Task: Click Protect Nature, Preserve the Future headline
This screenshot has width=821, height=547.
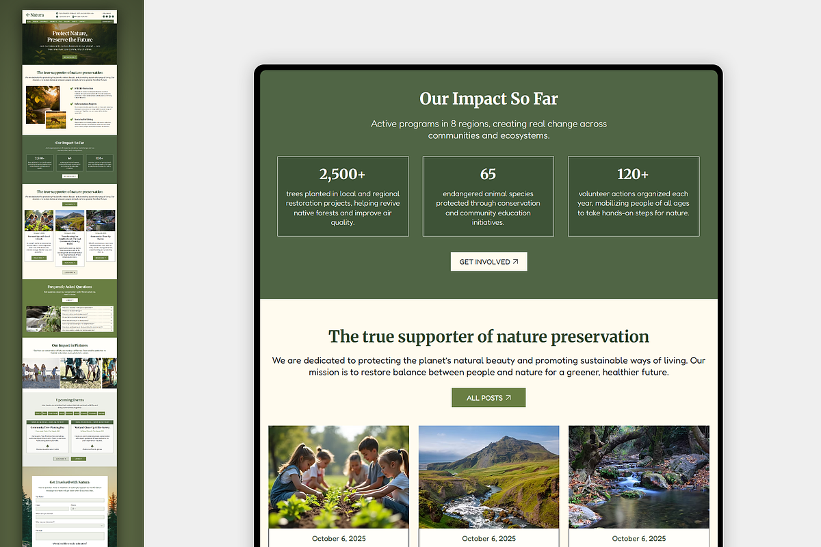Action: pyautogui.click(x=70, y=36)
